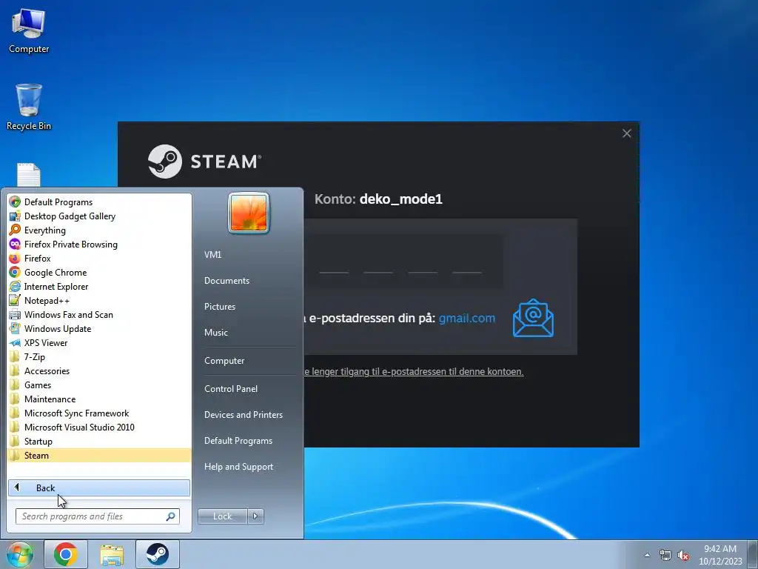Open Documents from the Start menu
The image size is (758, 569).
click(227, 281)
